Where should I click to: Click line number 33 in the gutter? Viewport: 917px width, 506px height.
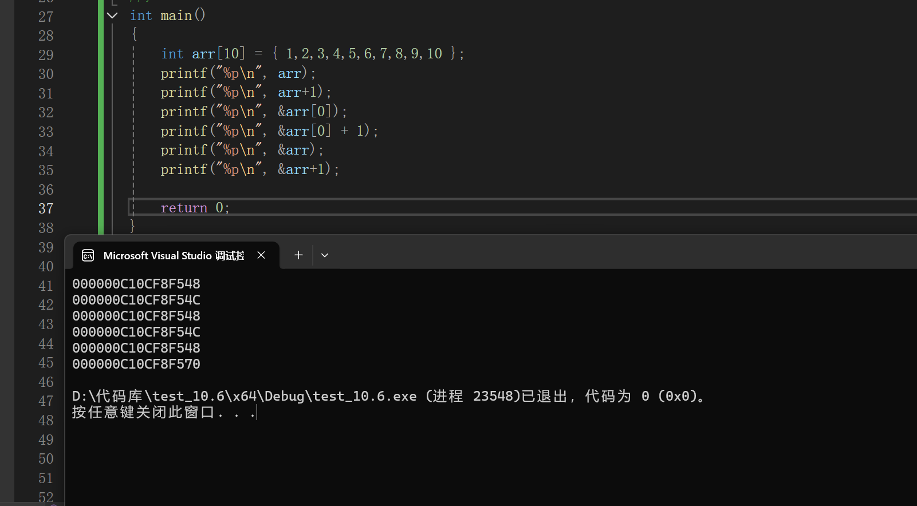[x=46, y=132]
